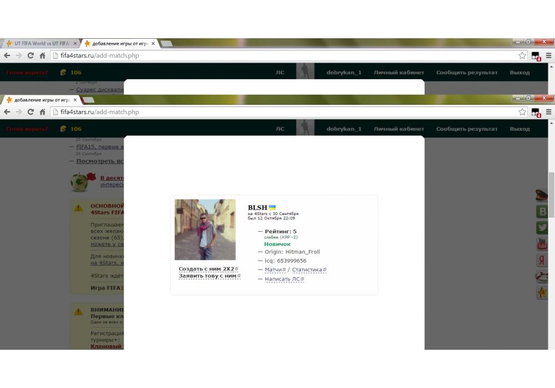The height and width of the screenshot is (388, 555).
Task: Click the VKontakte icon in the right sidebar
Action: 542,212
